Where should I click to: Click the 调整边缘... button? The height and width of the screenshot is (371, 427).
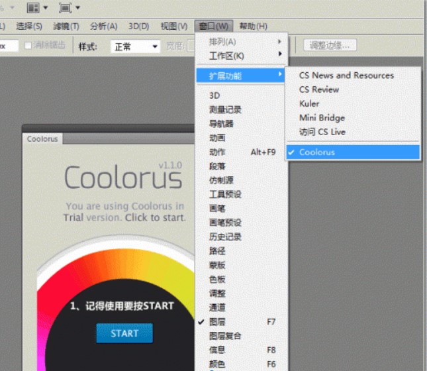pyautogui.click(x=330, y=46)
